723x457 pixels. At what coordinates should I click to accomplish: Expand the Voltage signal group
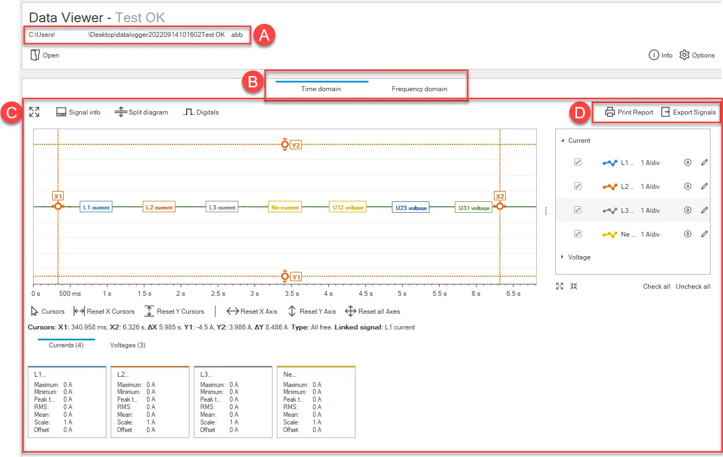562,257
